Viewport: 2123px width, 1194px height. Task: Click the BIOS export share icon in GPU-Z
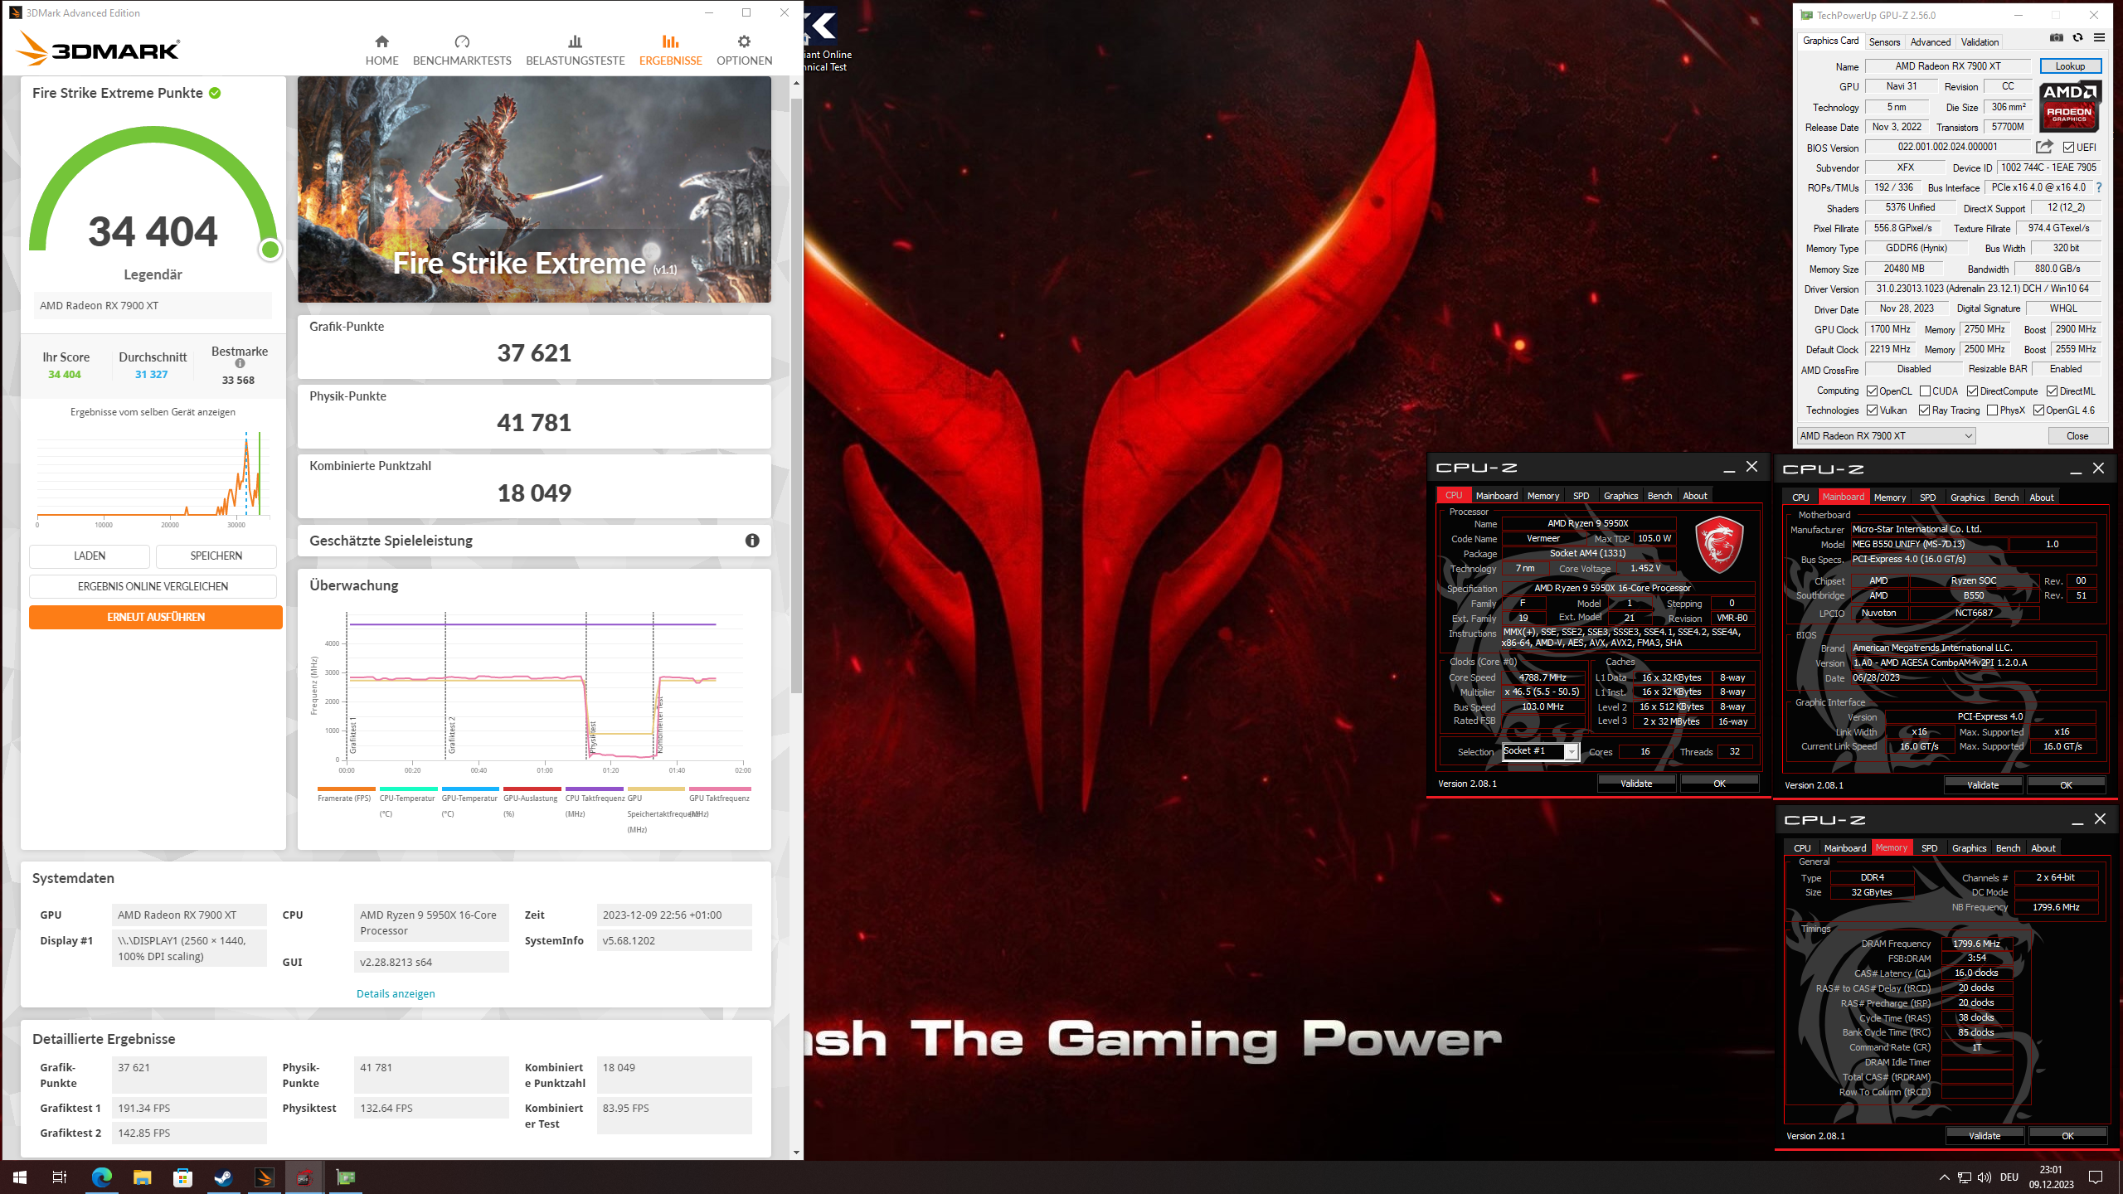pos(2044,147)
